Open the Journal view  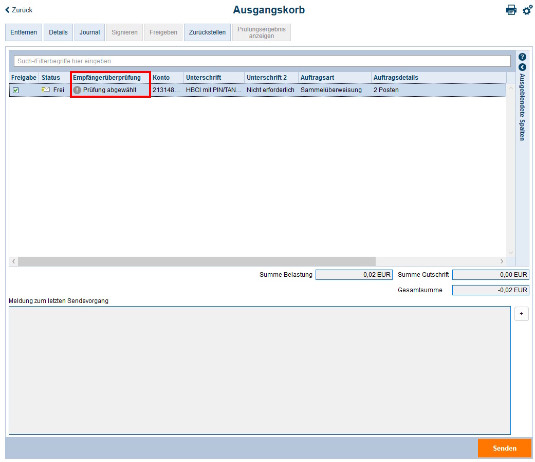(x=89, y=32)
